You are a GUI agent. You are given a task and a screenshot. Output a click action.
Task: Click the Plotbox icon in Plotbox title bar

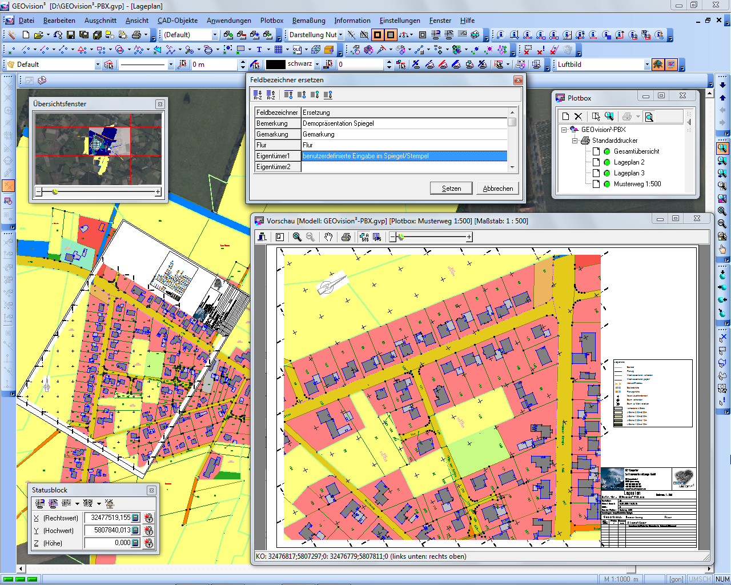coord(560,98)
